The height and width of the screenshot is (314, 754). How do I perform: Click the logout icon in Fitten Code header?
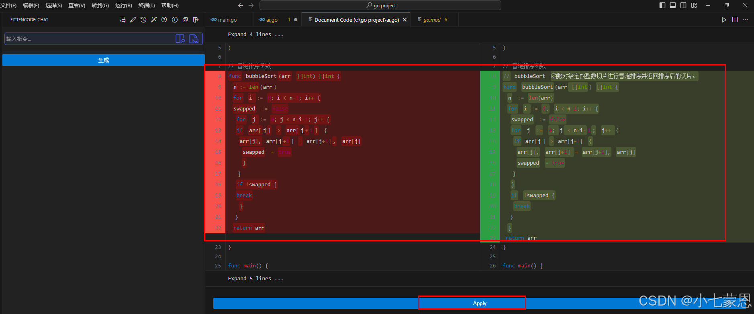[196, 20]
